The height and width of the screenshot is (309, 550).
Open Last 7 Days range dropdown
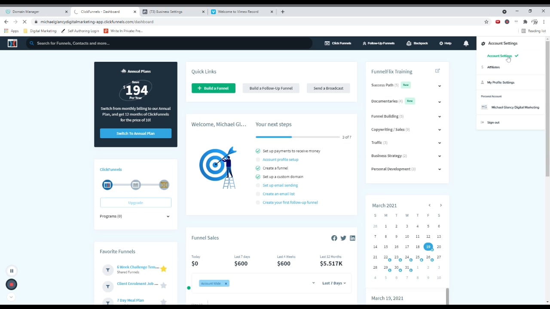coord(334,283)
